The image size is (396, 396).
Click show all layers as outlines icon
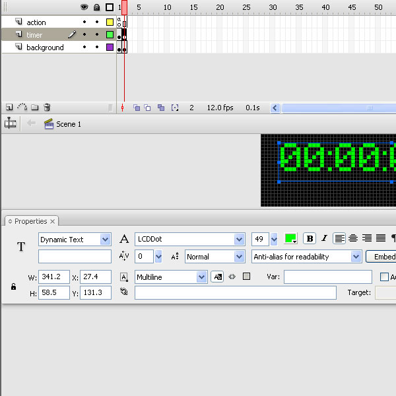110,7
